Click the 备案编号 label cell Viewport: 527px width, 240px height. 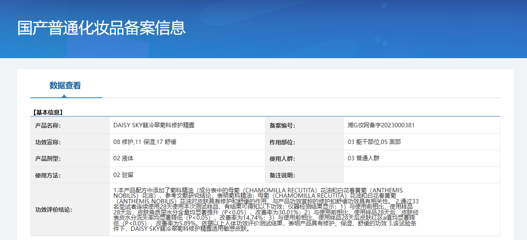click(282, 126)
